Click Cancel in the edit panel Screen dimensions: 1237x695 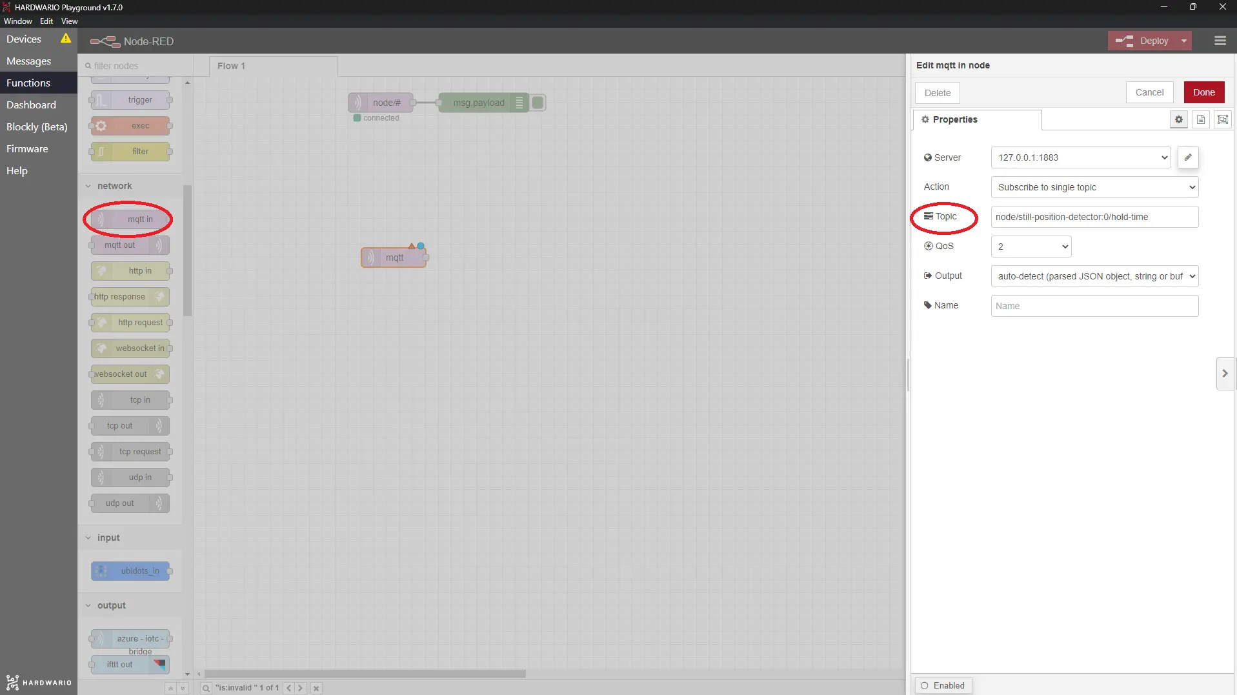click(1149, 92)
